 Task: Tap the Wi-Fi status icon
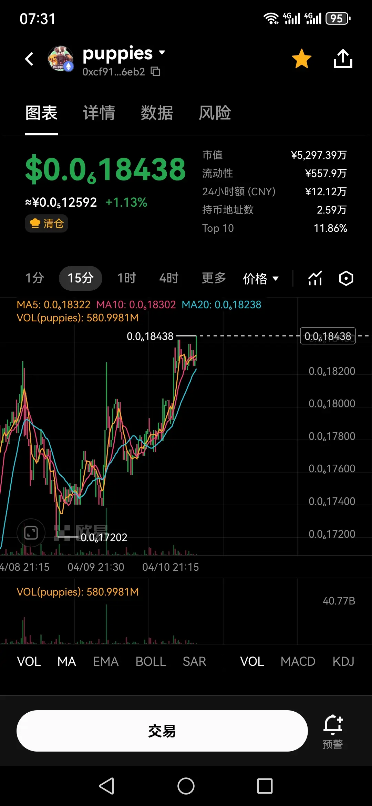pos(271,18)
